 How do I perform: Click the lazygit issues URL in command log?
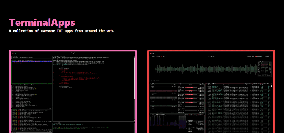(x=69, y=129)
